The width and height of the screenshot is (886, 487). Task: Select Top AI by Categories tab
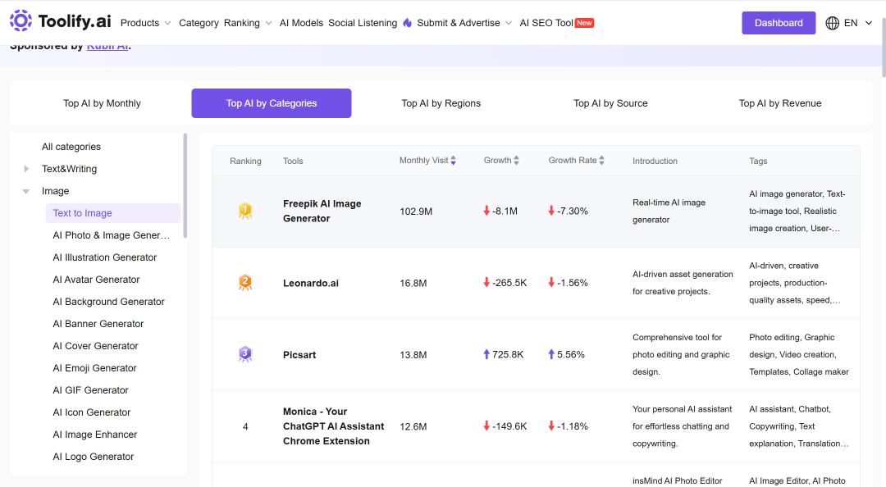pos(272,103)
